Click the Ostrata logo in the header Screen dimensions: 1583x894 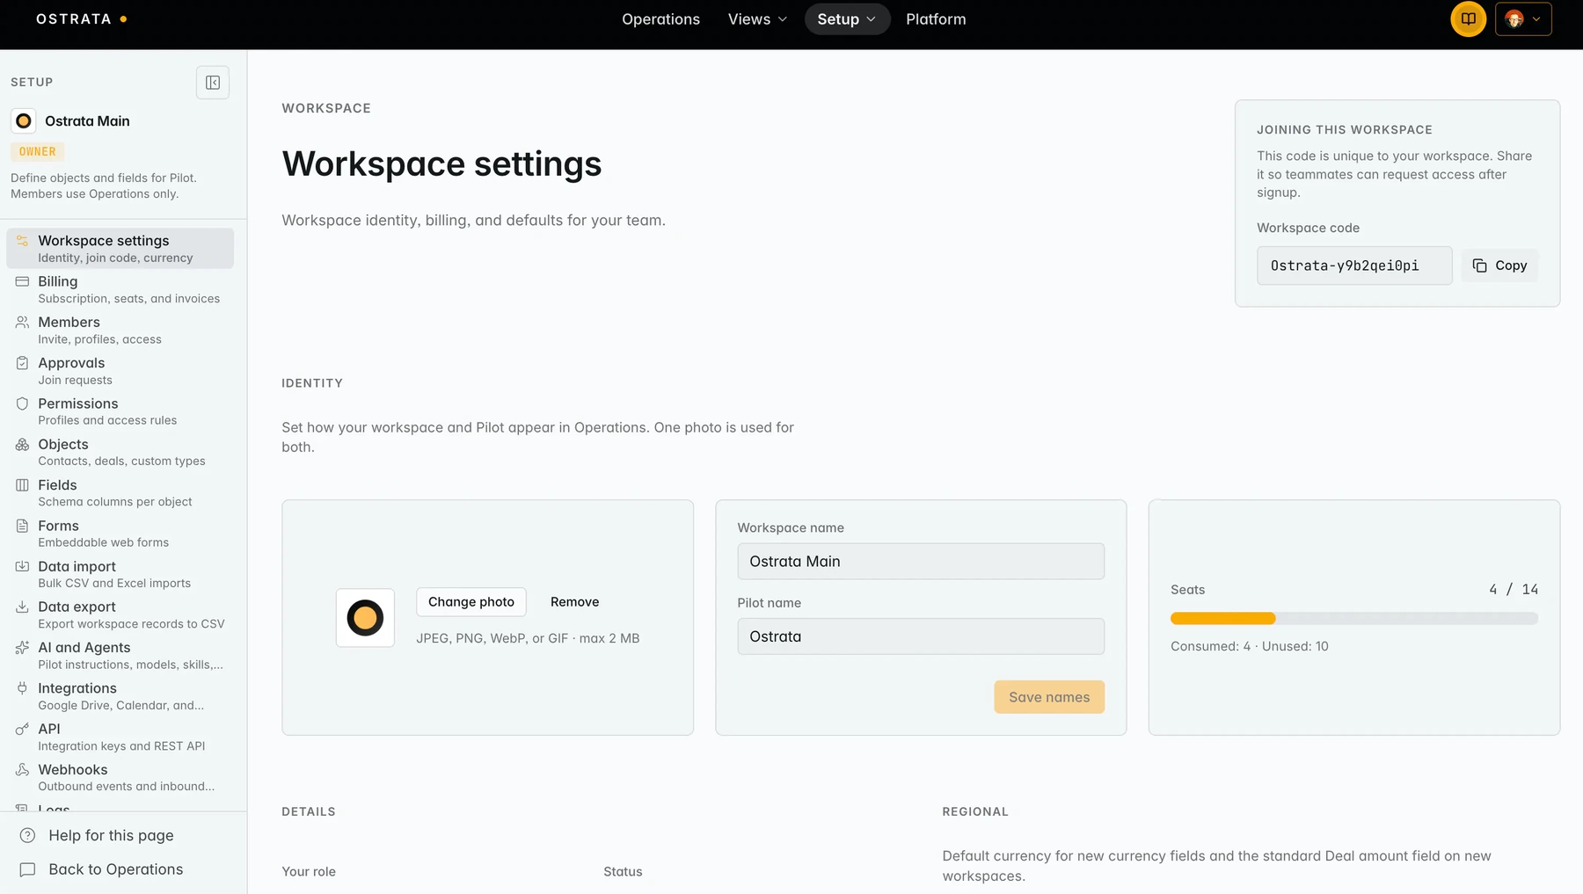(x=81, y=18)
